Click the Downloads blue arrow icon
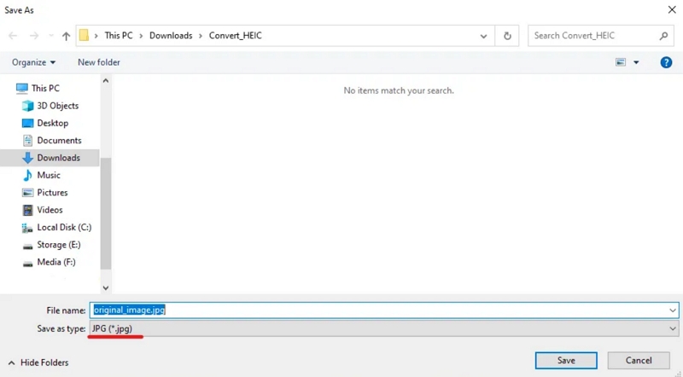The height and width of the screenshot is (377, 683). 27,158
